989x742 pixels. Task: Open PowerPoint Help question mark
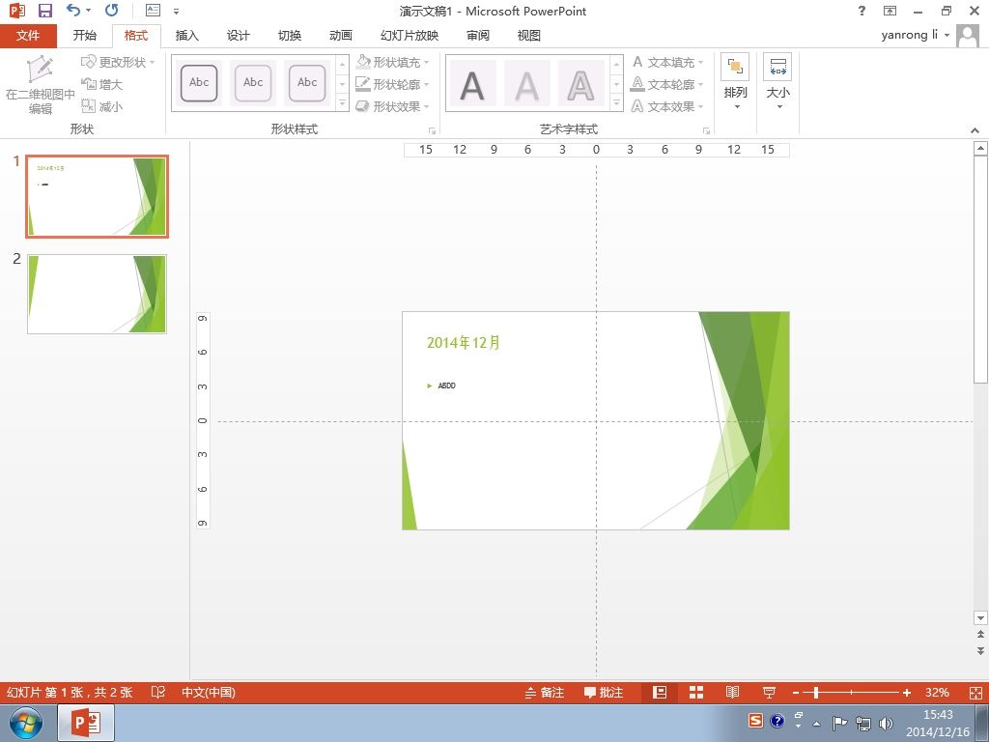coord(862,11)
